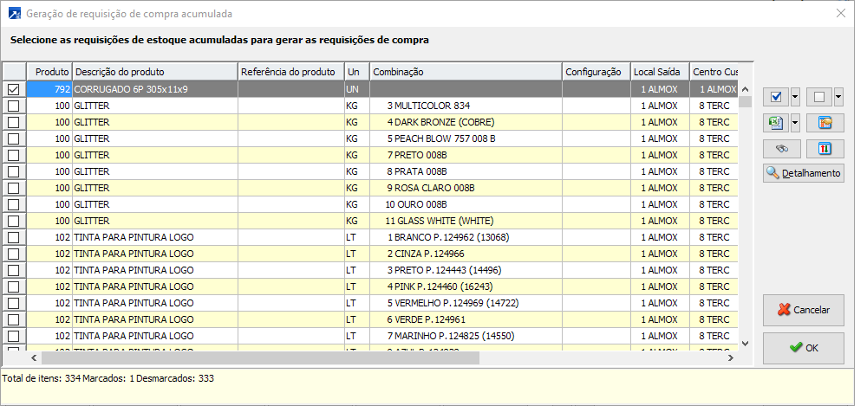Check the GLITTER 5 PEACH BLOW row
Screen dimensions: 867x412
point(14,138)
